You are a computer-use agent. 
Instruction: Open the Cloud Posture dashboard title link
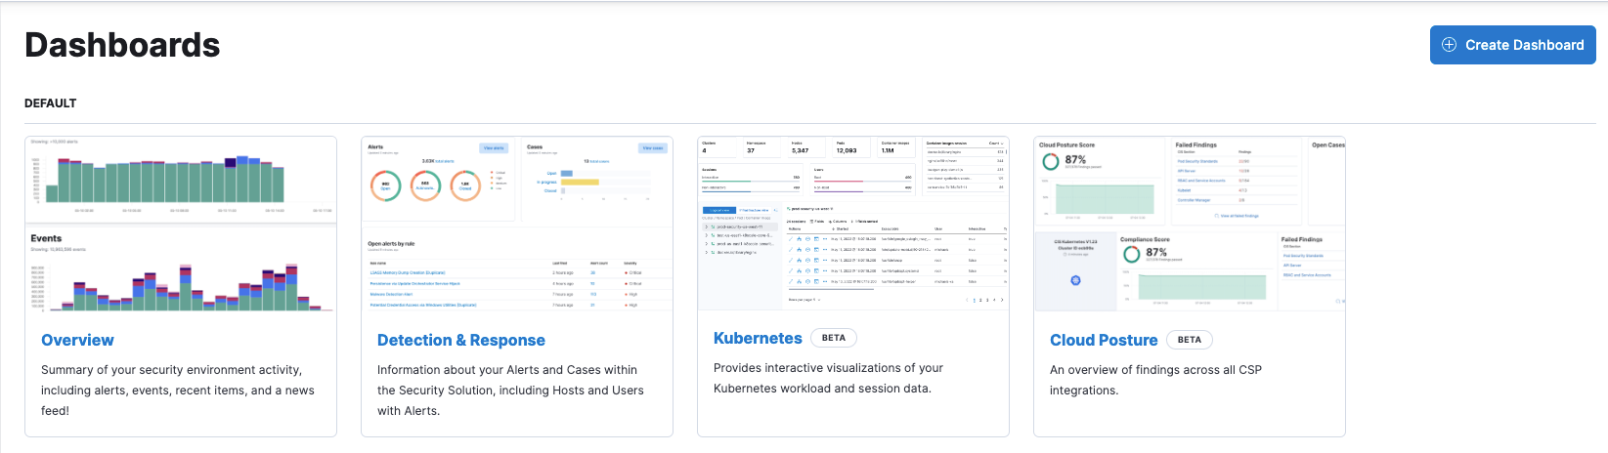[x=1103, y=340]
